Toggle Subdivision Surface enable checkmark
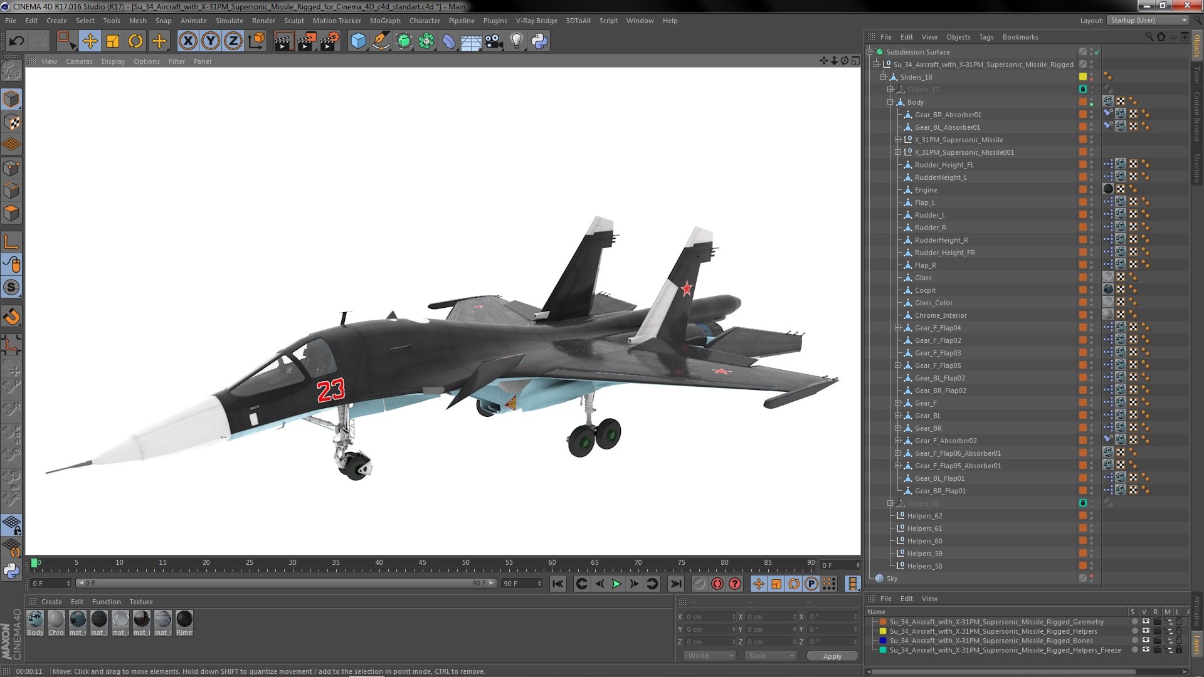 (1097, 52)
